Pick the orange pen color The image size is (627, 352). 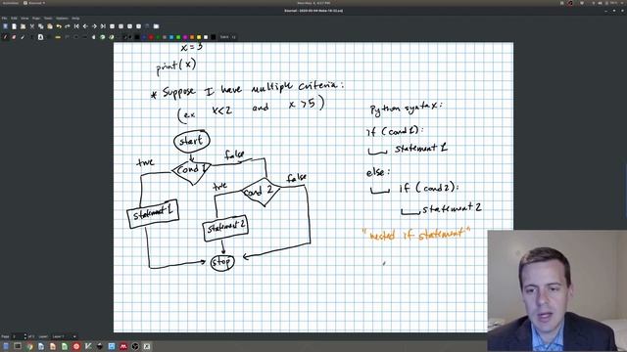point(192,37)
